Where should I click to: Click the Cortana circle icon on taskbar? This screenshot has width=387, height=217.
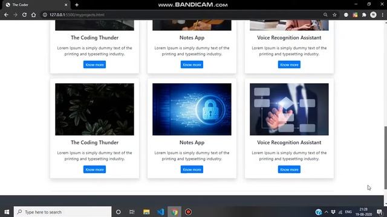click(x=119, y=212)
